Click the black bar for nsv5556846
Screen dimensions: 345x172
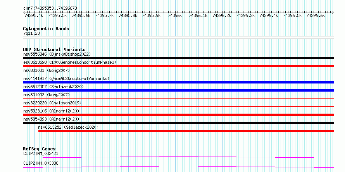click(x=178, y=58)
